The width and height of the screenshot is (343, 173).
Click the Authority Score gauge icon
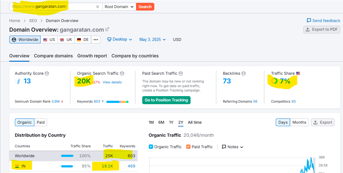(18, 81)
